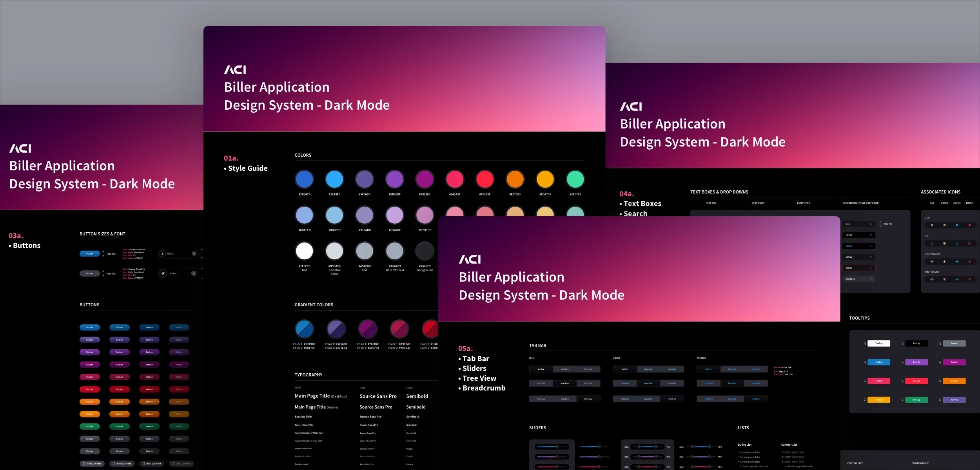Image resolution: width=980 pixels, height=470 pixels.
Task: Select the #2B64CF blue color swatch
Action: (x=305, y=180)
